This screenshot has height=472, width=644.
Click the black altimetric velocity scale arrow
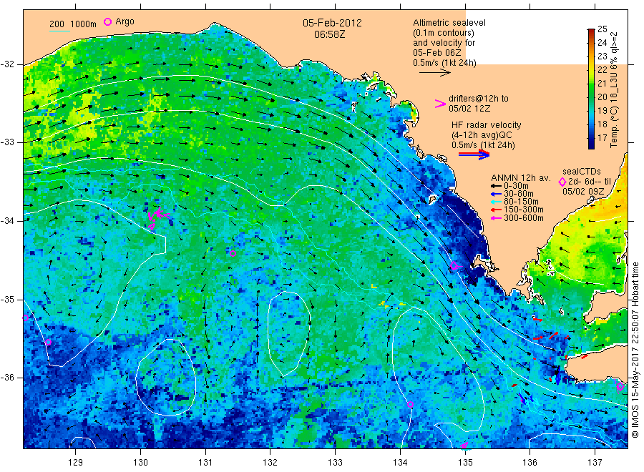point(435,73)
